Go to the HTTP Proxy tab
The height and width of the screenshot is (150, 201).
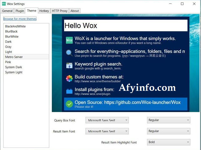[59, 11]
